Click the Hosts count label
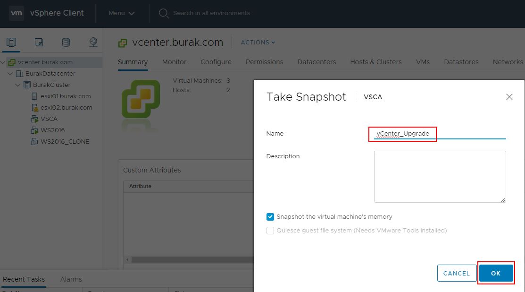Screen dimensions: 525x292 [x=182, y=90]
